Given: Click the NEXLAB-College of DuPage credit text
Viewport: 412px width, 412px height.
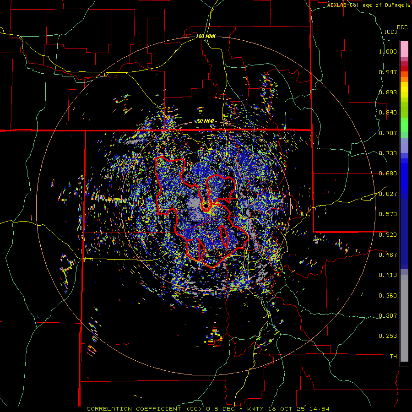Looking at the screenshot, I should point(366,5).
